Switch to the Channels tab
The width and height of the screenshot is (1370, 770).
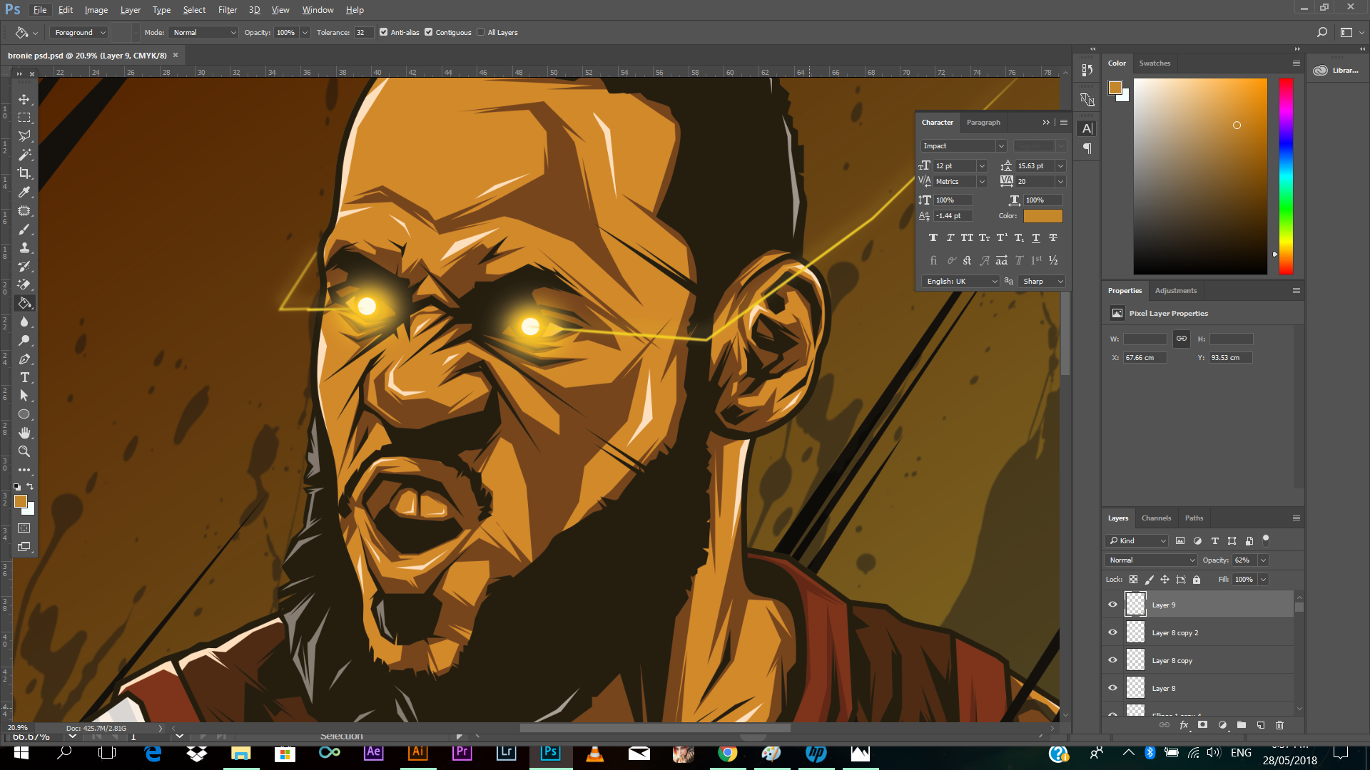coord(1156,518)
